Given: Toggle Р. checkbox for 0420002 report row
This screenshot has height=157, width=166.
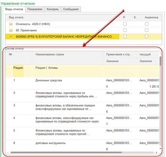Looking at the screenshot, I should pyautogui.click(x=125, y=37).
